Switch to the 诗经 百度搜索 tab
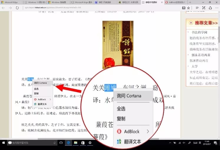The height and width of the screenshot is (150, 220). click(x=105, y=2)
